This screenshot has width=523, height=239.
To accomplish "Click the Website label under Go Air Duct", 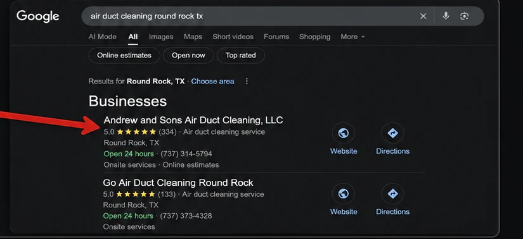I will (344, 212).
